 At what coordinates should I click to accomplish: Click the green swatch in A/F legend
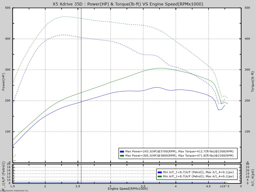[159, 176]
